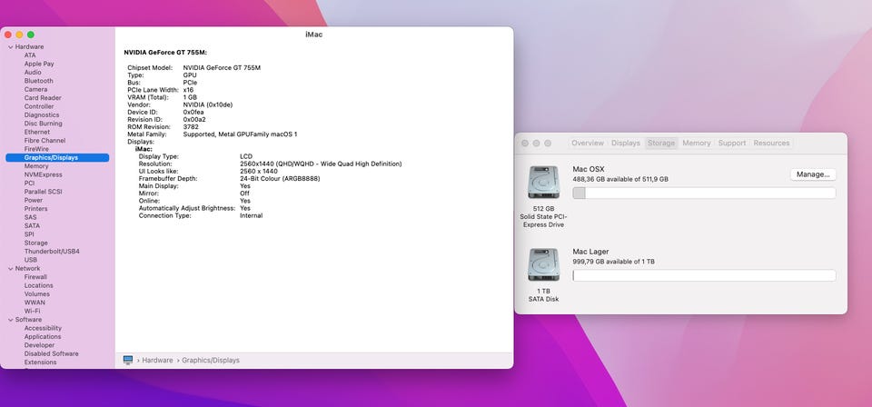
Task: Select FireWire in the sidebar
Action: coord(36,149)
